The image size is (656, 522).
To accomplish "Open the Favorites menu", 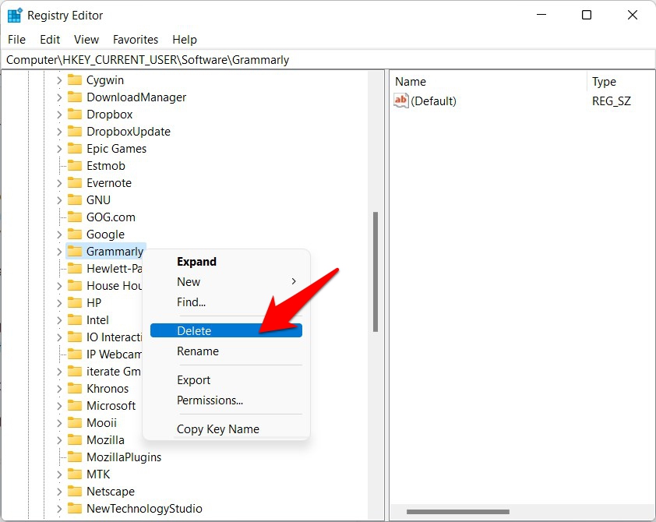I will click(135, 40).
